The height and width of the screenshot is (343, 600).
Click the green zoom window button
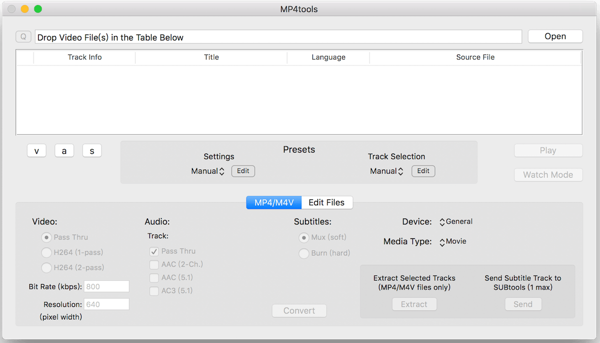[38, 9]
